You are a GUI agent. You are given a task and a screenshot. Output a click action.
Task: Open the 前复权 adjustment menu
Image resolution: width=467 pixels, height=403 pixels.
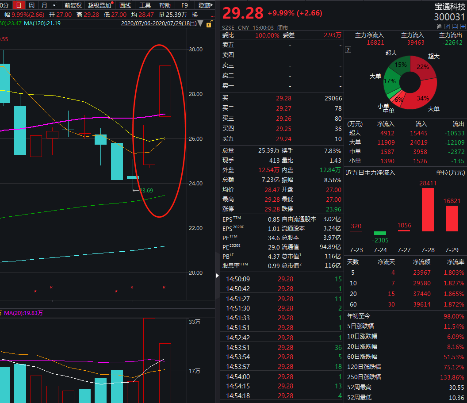click(x=73, y=5)
